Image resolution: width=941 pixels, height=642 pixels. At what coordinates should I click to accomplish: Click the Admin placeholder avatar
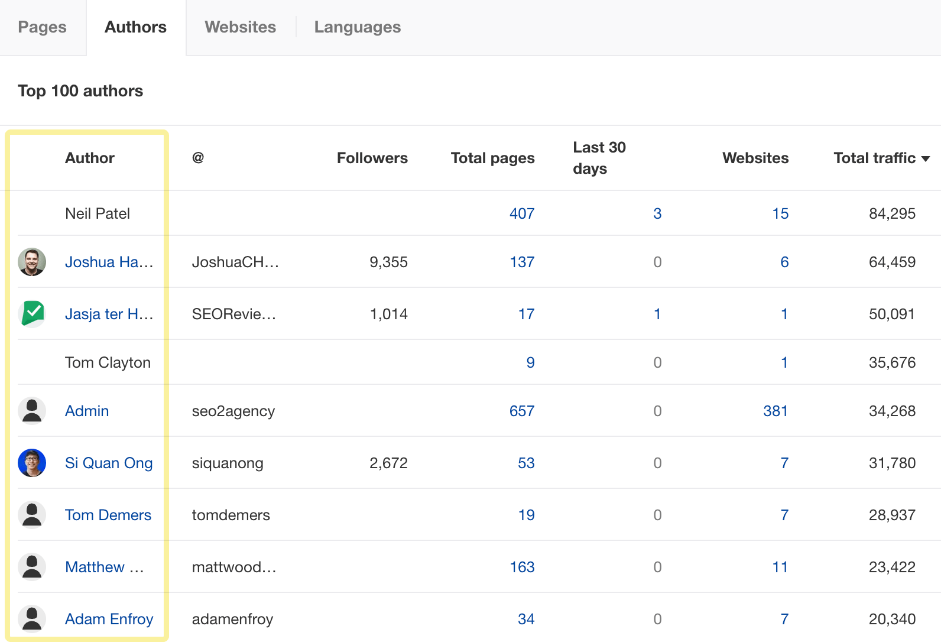pos(32,411)
